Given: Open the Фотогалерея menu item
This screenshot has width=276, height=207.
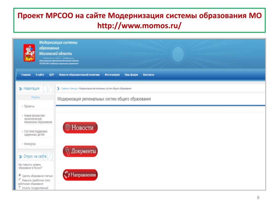Looking at the screenshot, I should point(112,75).
